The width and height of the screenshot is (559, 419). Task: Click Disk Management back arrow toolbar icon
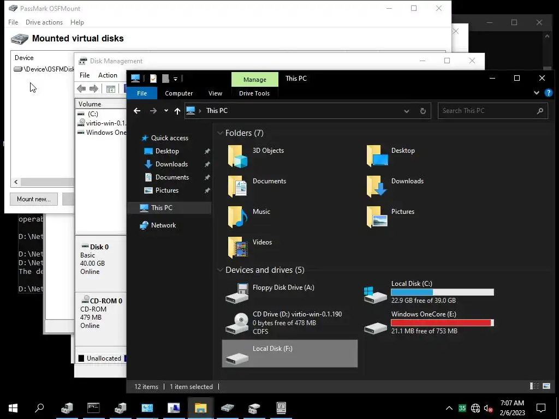[x=81, y=89]
